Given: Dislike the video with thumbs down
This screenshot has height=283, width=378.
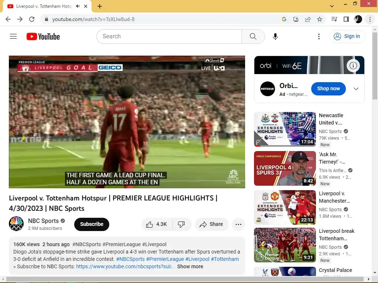Looking at the screenshot, I should point(181,224).
